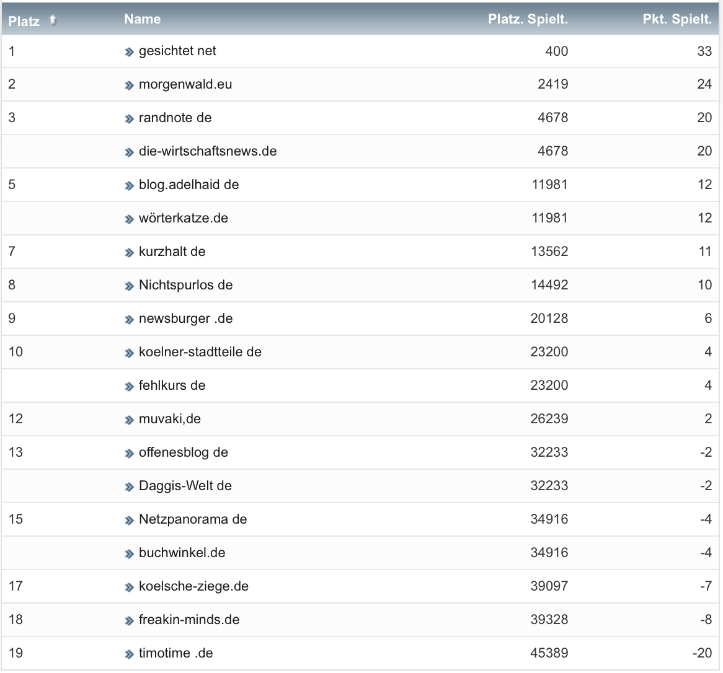
Task: Click the value 13562 in kurzhalt row
Action: point(549,252)
